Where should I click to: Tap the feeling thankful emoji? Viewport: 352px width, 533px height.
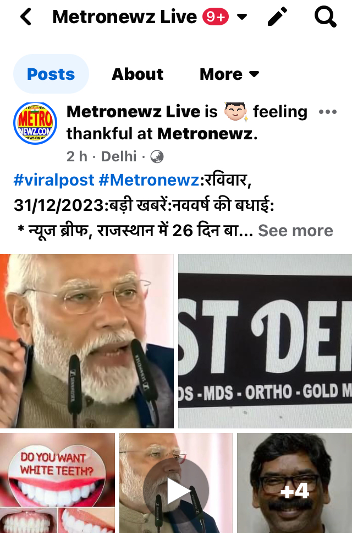235,112
